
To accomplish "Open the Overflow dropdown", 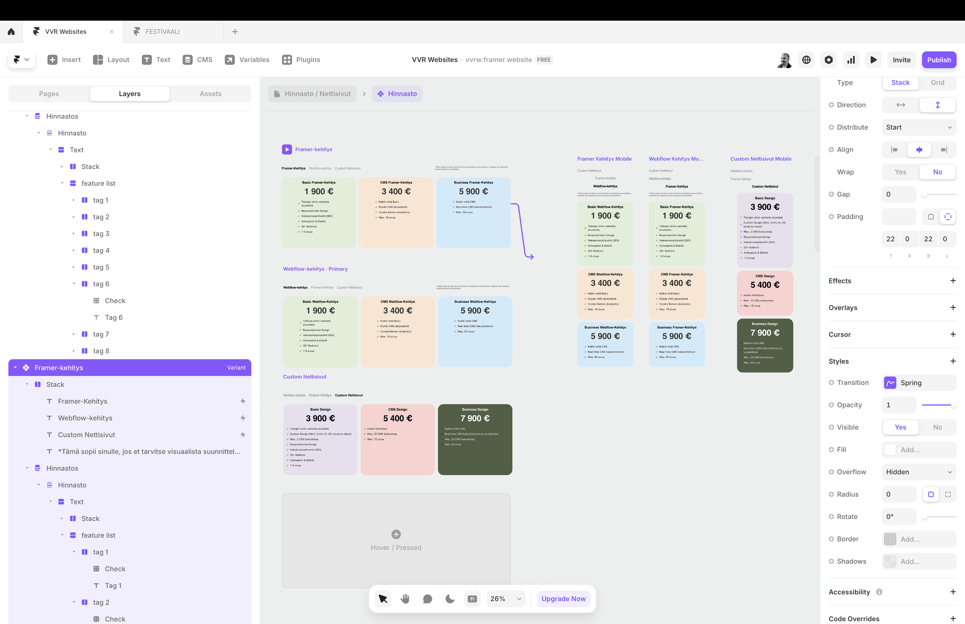I will tap(919, 472).
